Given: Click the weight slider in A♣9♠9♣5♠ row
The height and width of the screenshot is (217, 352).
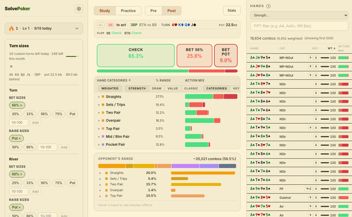Looking at the screenshot, I should click(325, 189).
